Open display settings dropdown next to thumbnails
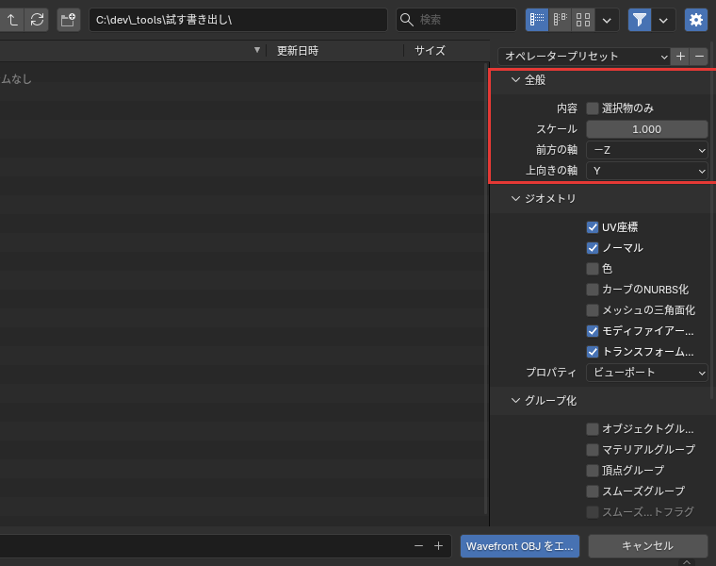716x566 pixels. pos(607,20)
